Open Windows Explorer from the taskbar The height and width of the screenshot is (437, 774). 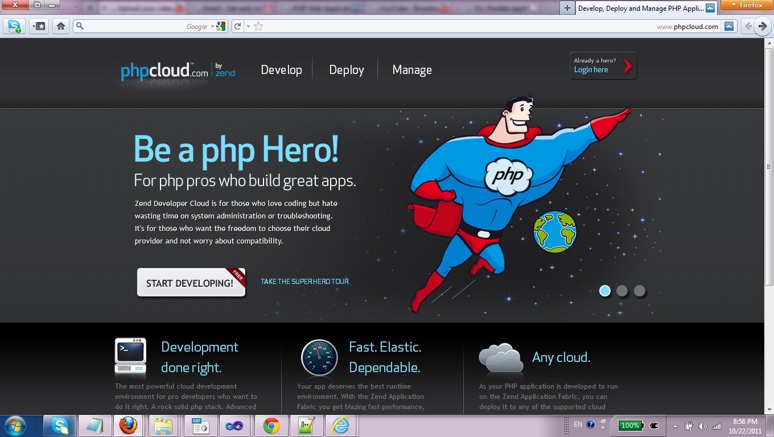tap(164, 426)
